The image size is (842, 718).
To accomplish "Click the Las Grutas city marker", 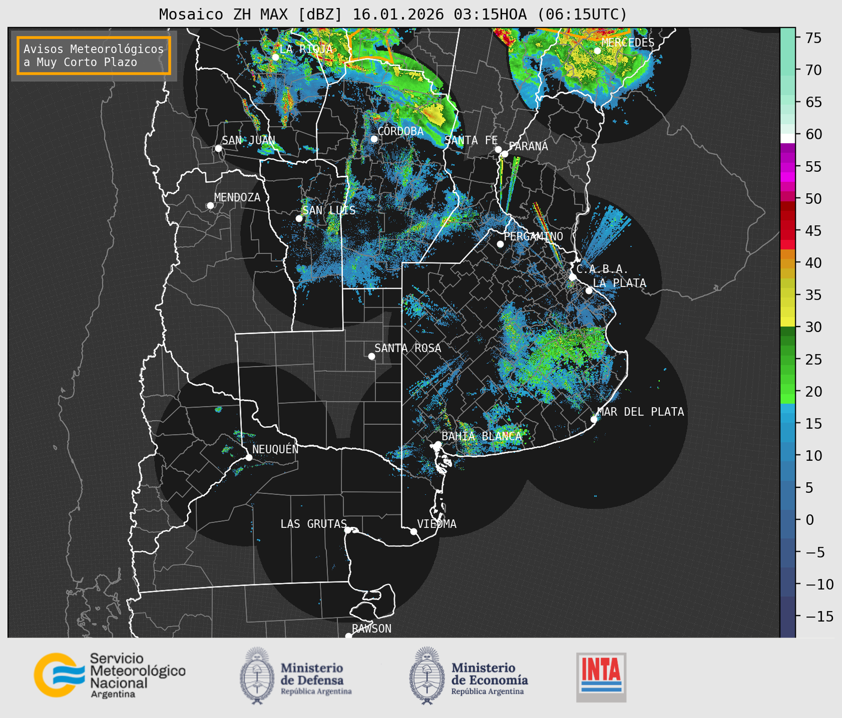I will pos(348,530).
